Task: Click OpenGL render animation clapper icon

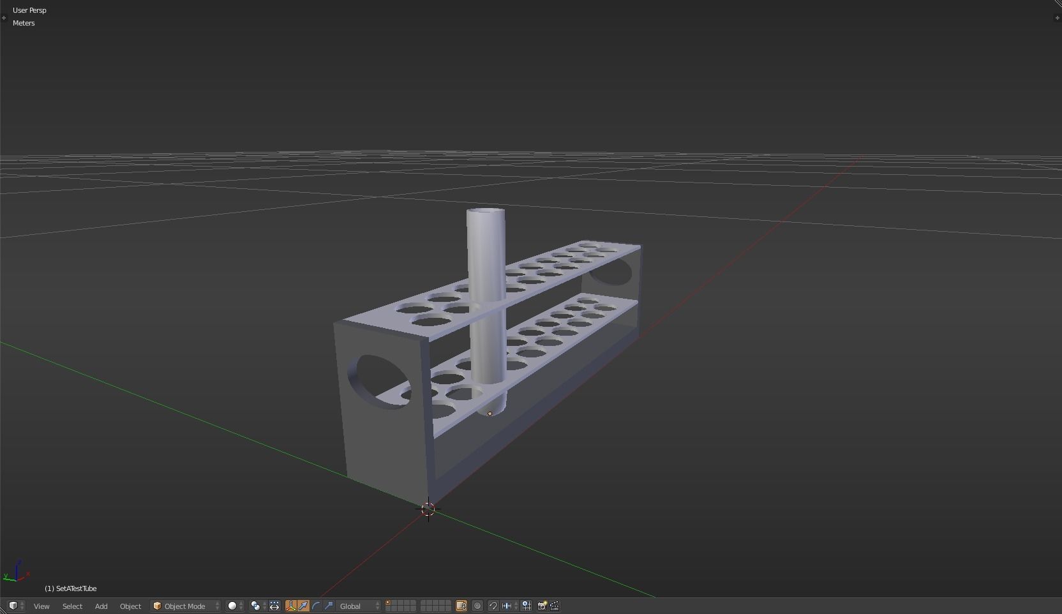Action: coord(555,606)
